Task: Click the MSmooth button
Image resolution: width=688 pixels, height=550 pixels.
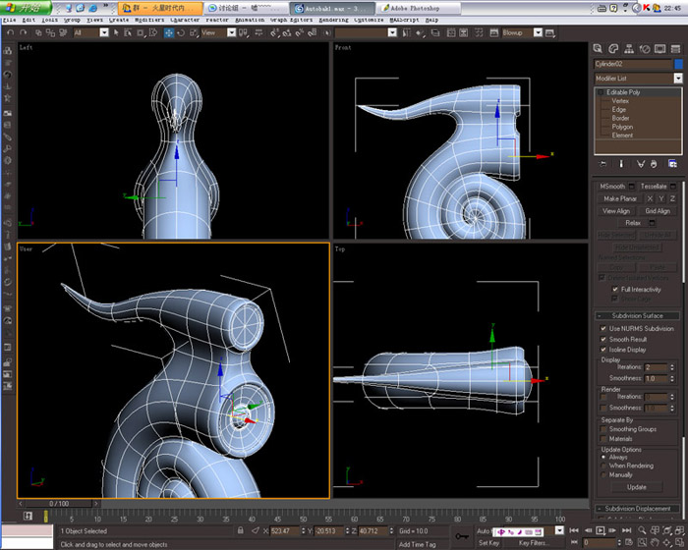Action: (x=611, y=186)
